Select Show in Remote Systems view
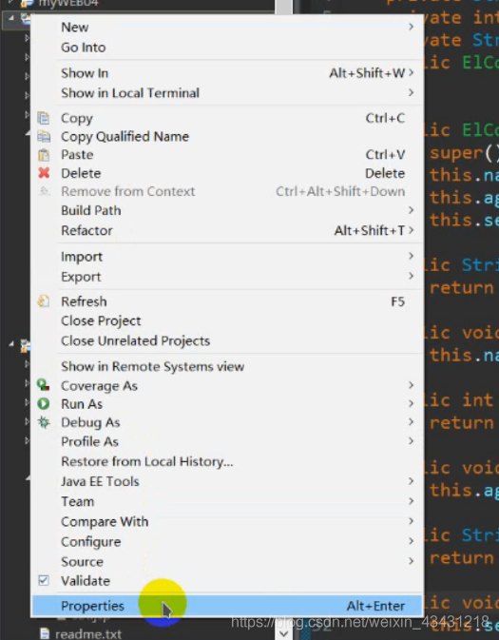Screen dimensions: 499x640 [x=227, y=366]
